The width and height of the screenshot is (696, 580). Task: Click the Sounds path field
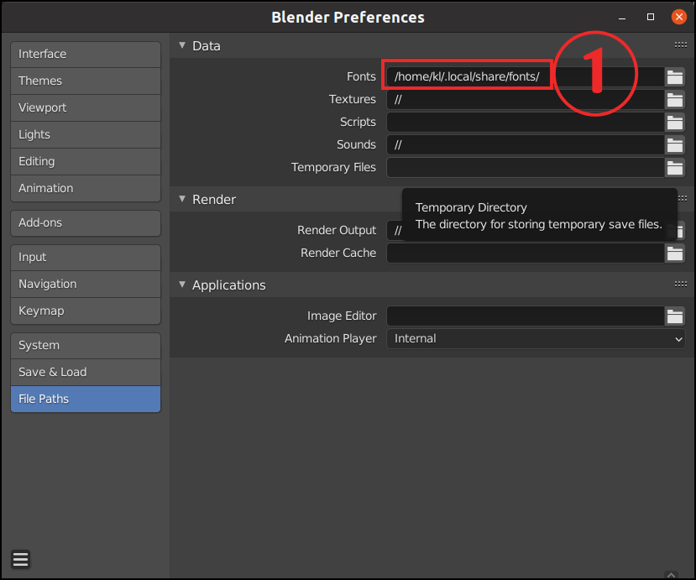pyautogui.click(x=526, y=145)
